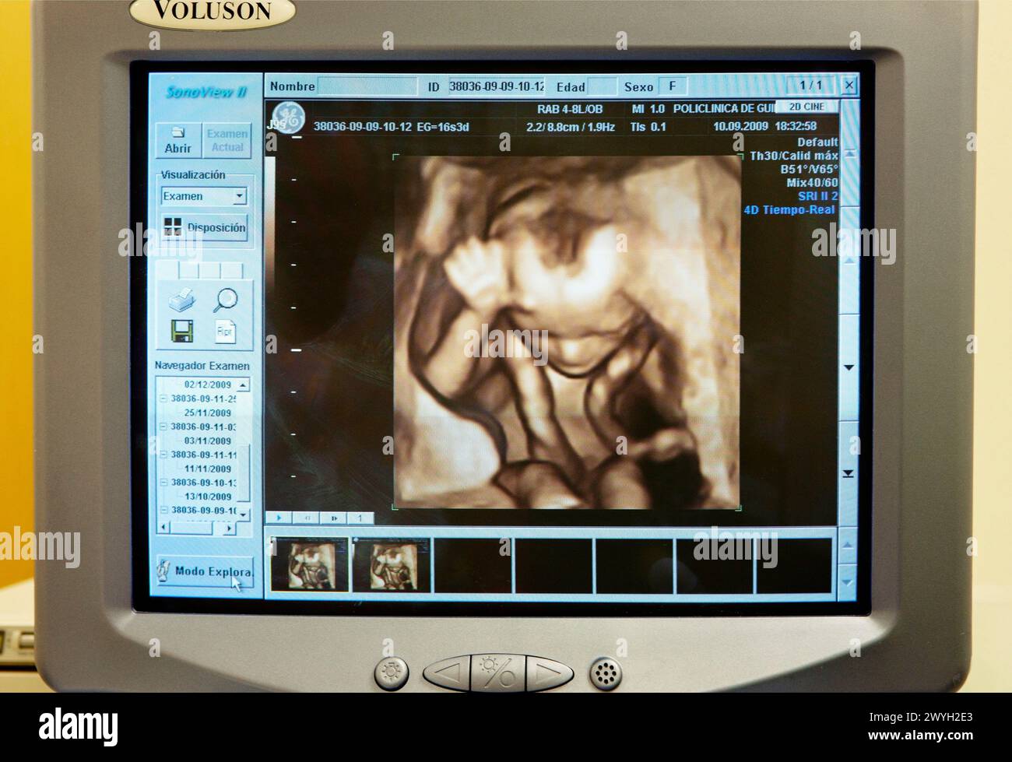Click the floppy disk save icon
The image size is (1012, 762).
click(181, 332)
